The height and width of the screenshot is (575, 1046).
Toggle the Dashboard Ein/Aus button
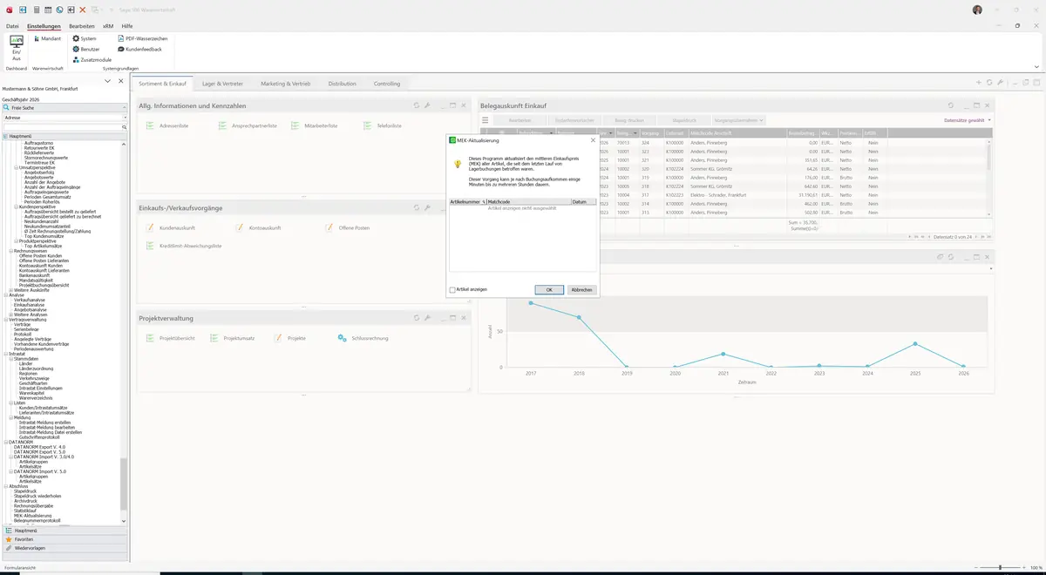click(16, 49)
